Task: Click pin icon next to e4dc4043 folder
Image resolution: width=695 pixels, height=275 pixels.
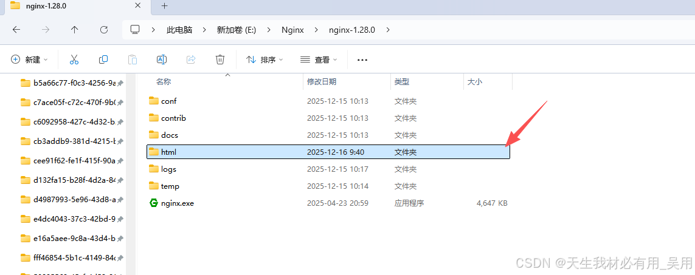Action: [x=120, y=219]
